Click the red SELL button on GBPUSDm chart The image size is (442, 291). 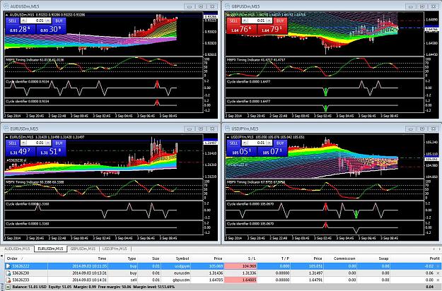233,20
